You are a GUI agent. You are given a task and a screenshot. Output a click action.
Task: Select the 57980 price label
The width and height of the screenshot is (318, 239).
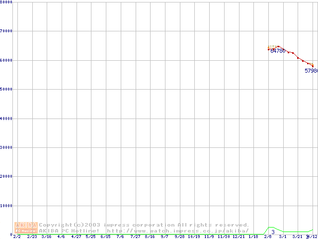[311, 71]
